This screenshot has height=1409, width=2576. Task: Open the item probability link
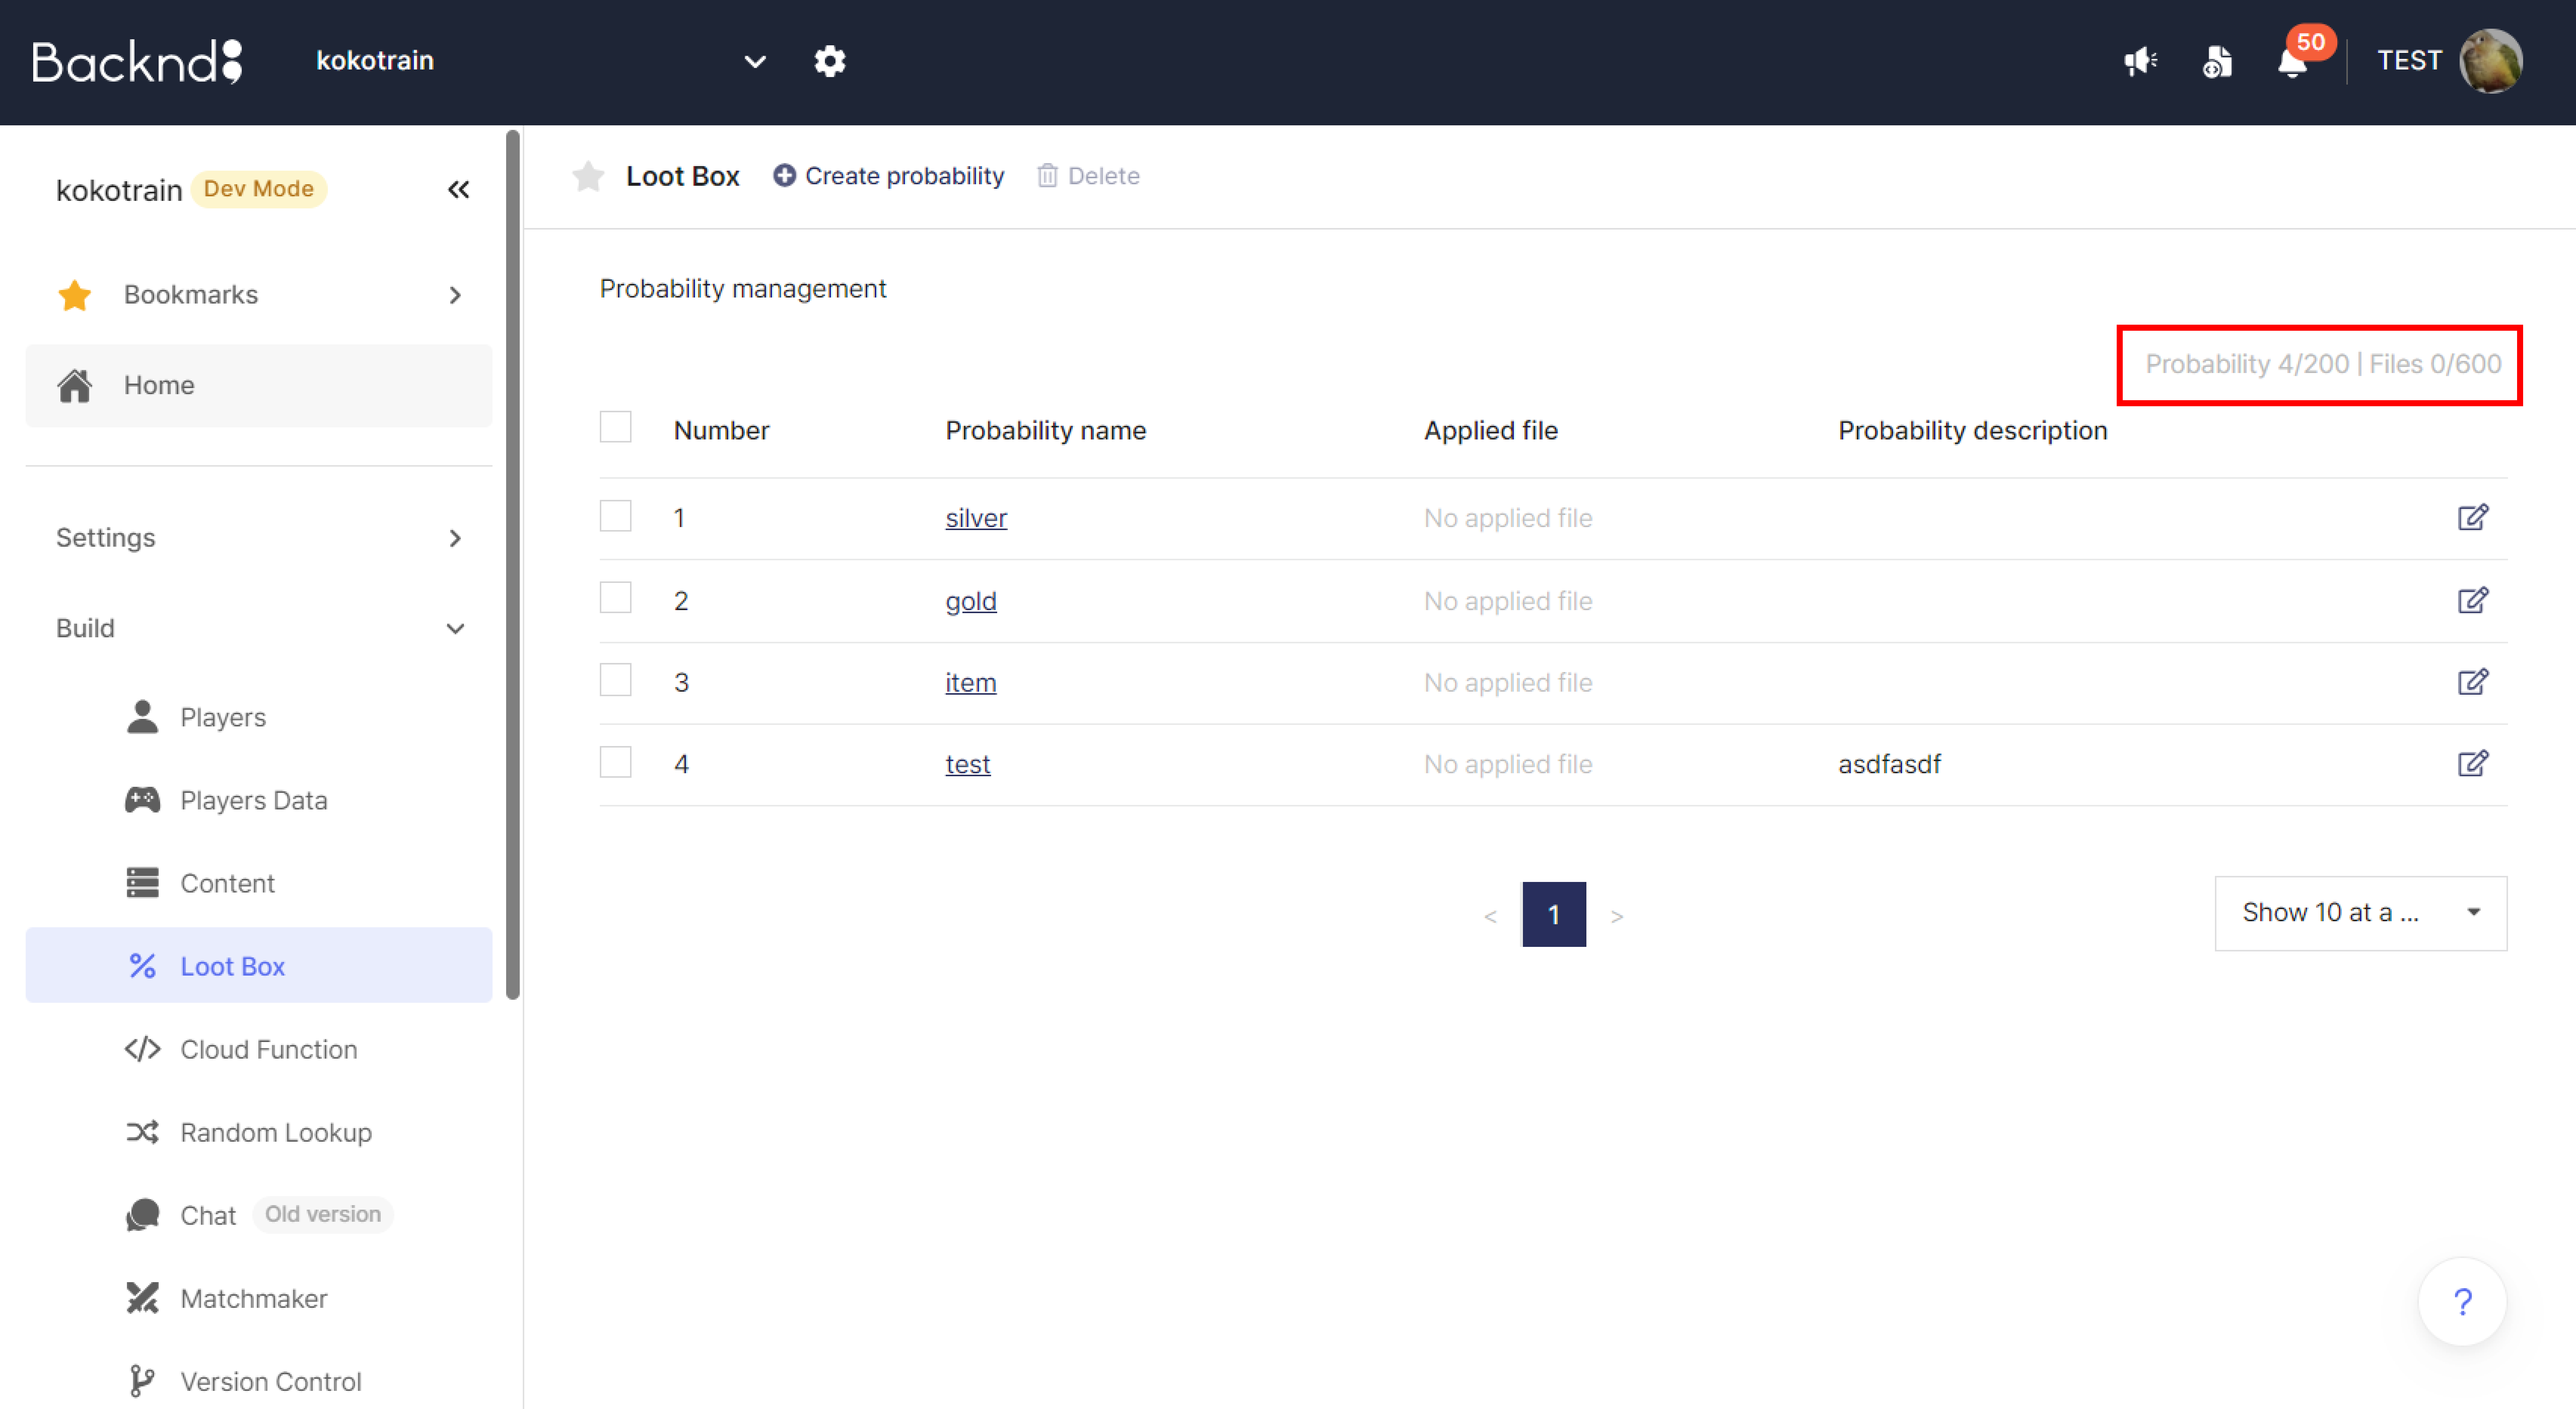(971, 683)
